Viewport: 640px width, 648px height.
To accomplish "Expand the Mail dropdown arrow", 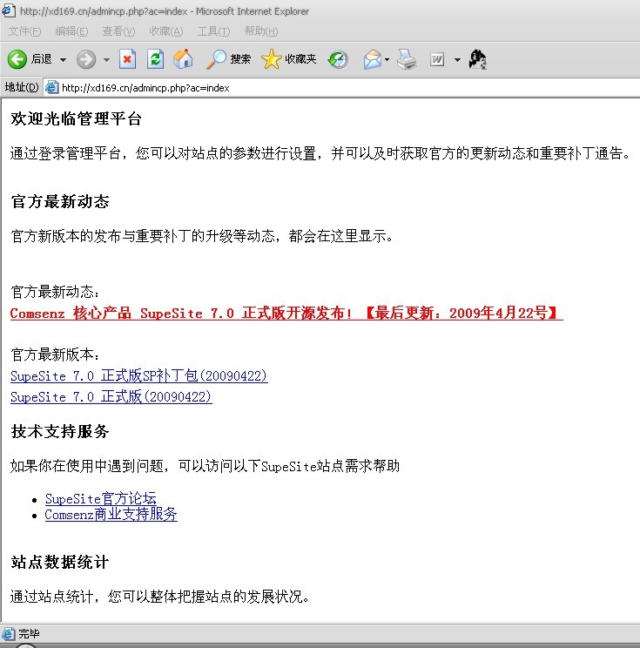I will pos(387,60).
